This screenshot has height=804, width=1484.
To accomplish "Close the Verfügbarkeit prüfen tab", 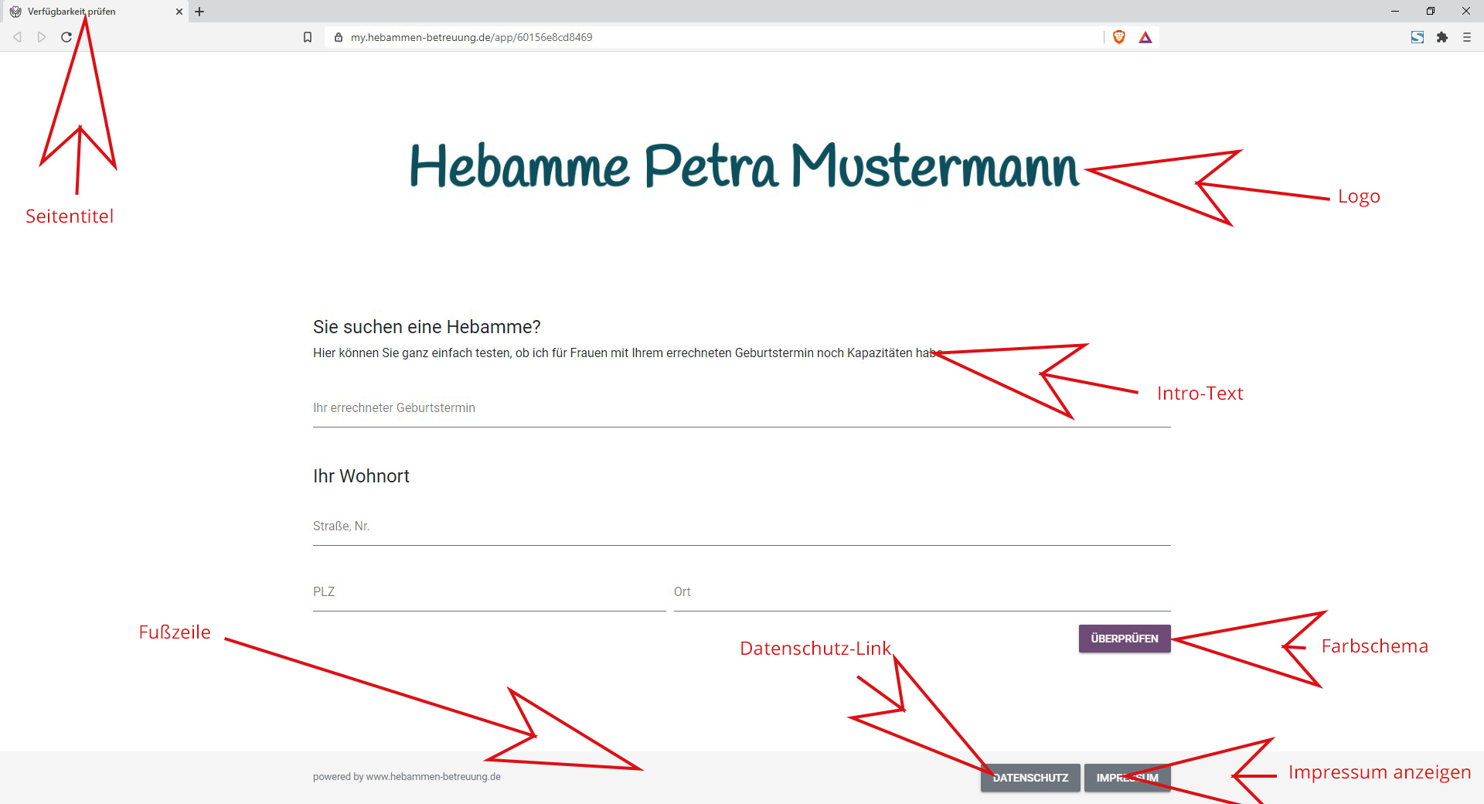I will 179,12.
